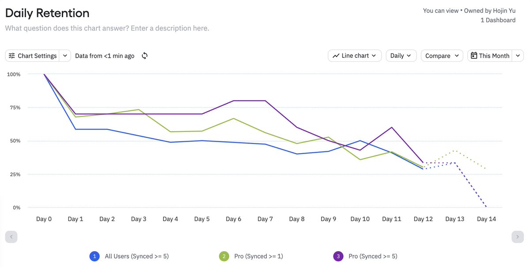530x267 pixels.
Task: Click the refresh data icon
Action: [x=144, y=56]
